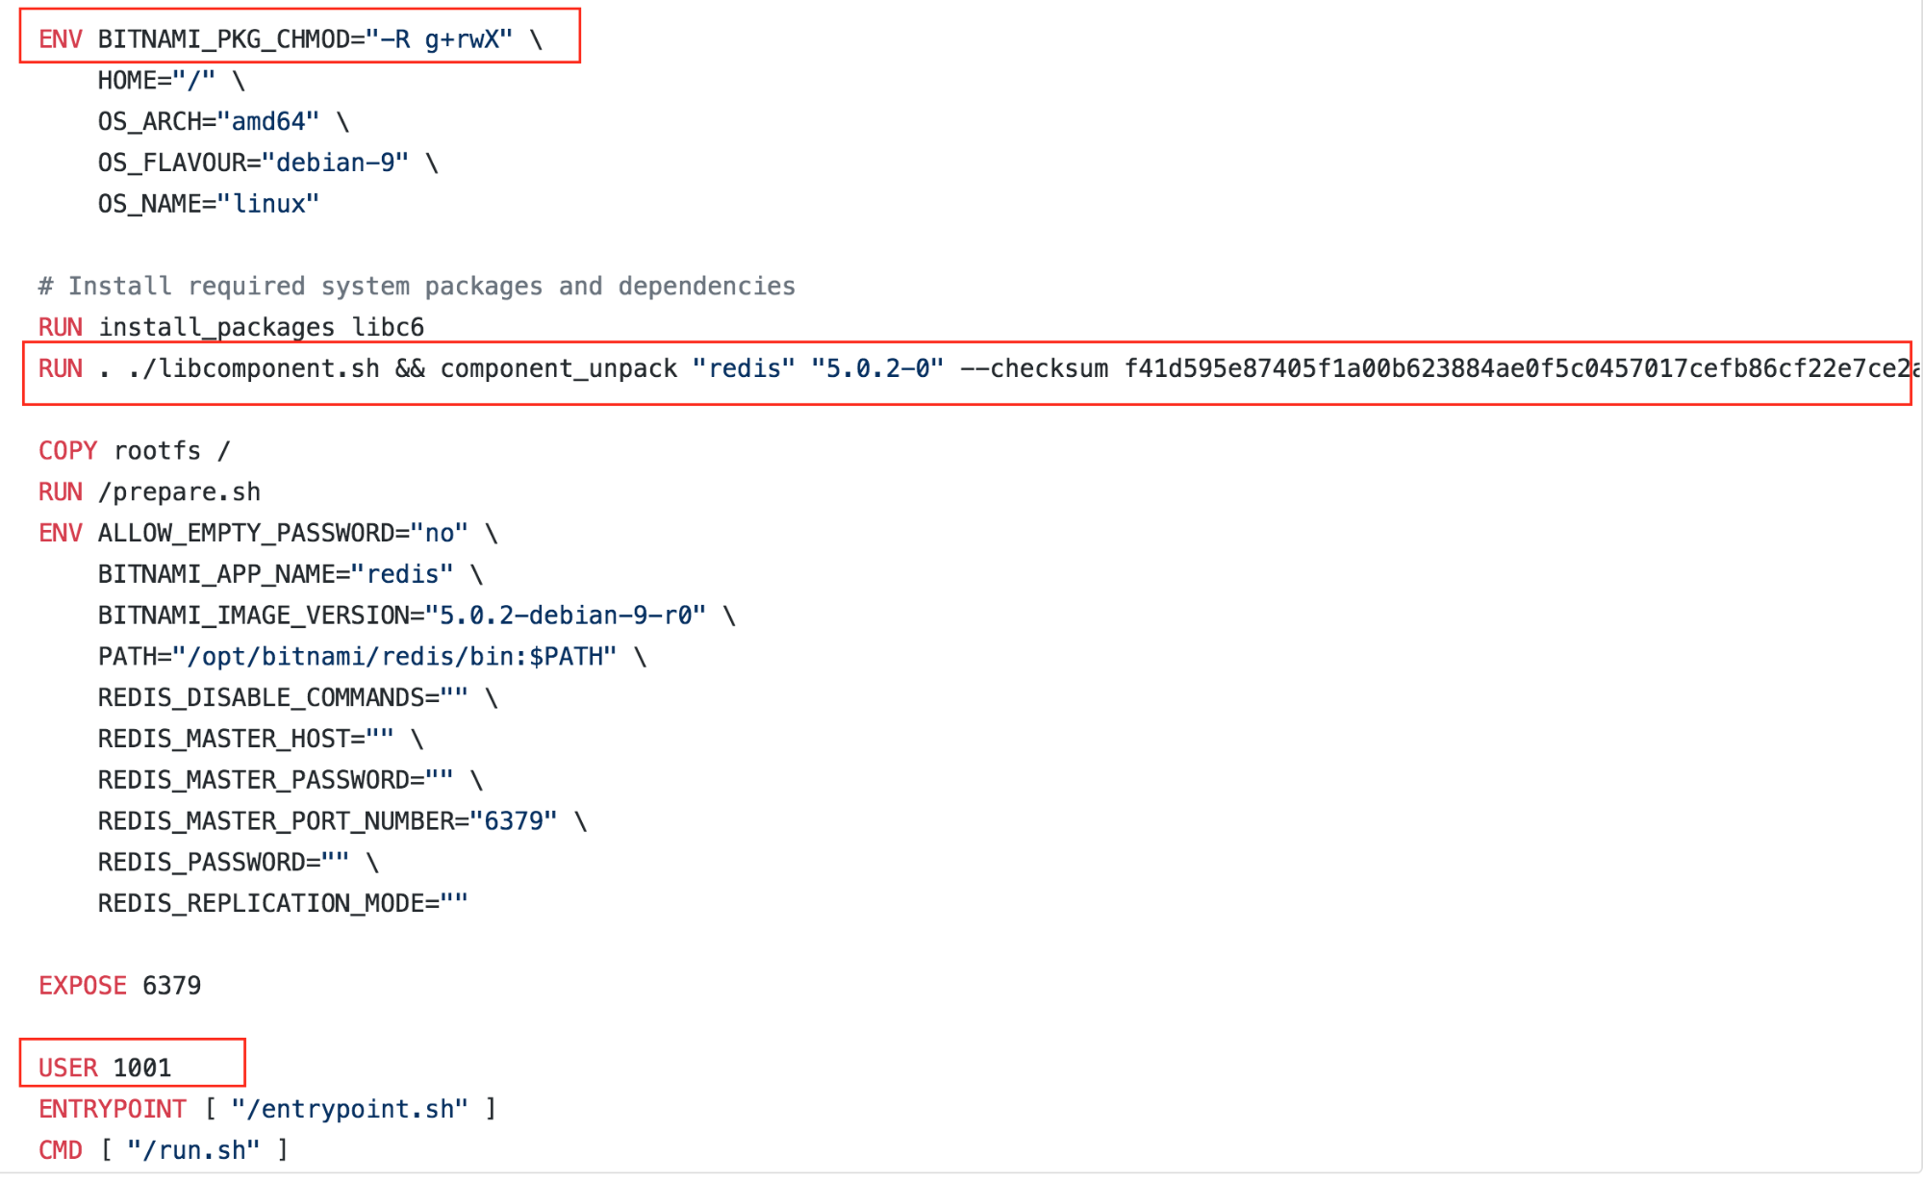
Task: Select the checksum hash f41d595e87 text
Action: click(x=1520, y=369)
